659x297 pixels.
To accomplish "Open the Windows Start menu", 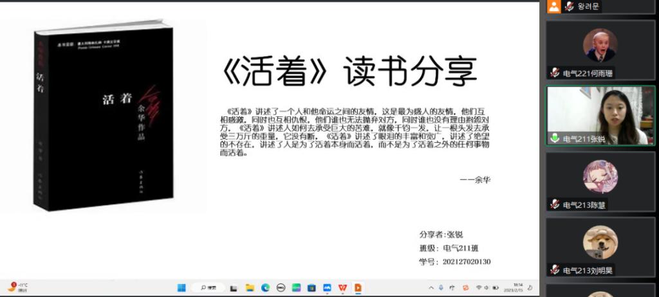I will 181,288.
